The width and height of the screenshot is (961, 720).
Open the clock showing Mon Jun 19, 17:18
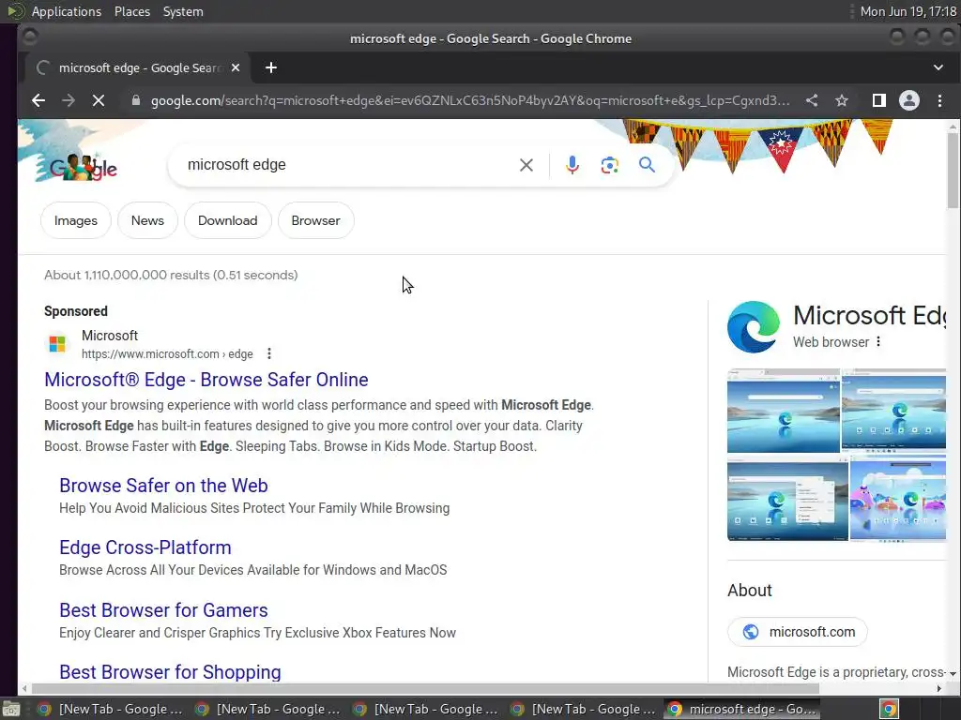coord(908,11)
